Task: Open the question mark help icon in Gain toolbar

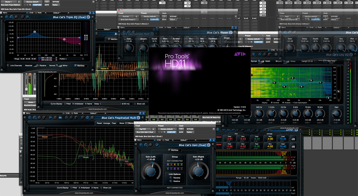Action: (x=210, y=140)
